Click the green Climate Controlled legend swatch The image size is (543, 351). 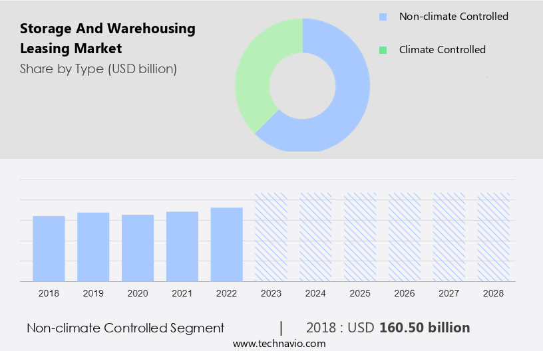tap(383, 50)
